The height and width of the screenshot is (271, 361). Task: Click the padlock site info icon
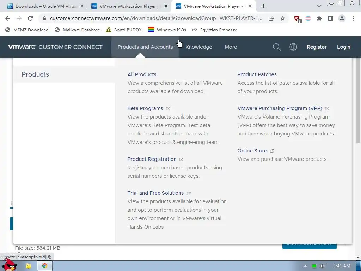(44, 18)
